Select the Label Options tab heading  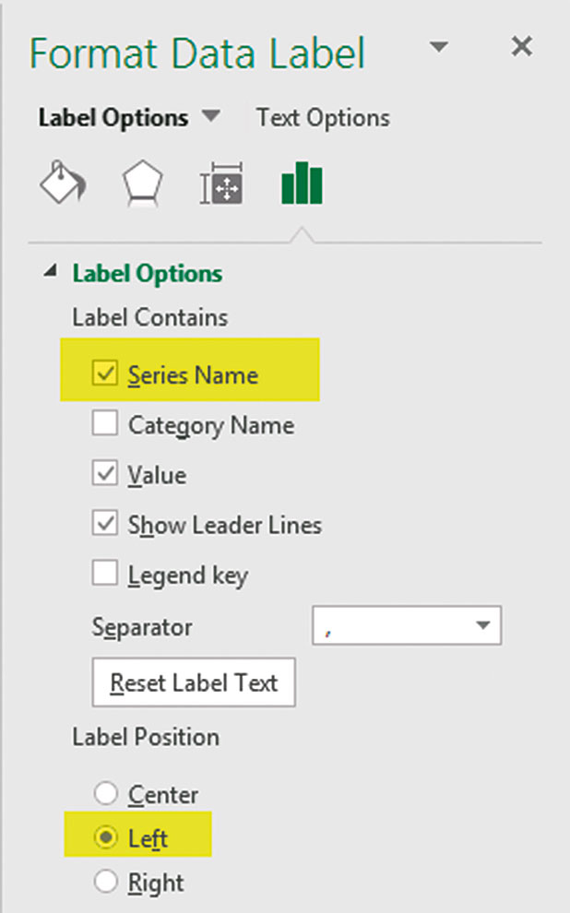click(x=113, y=118)
